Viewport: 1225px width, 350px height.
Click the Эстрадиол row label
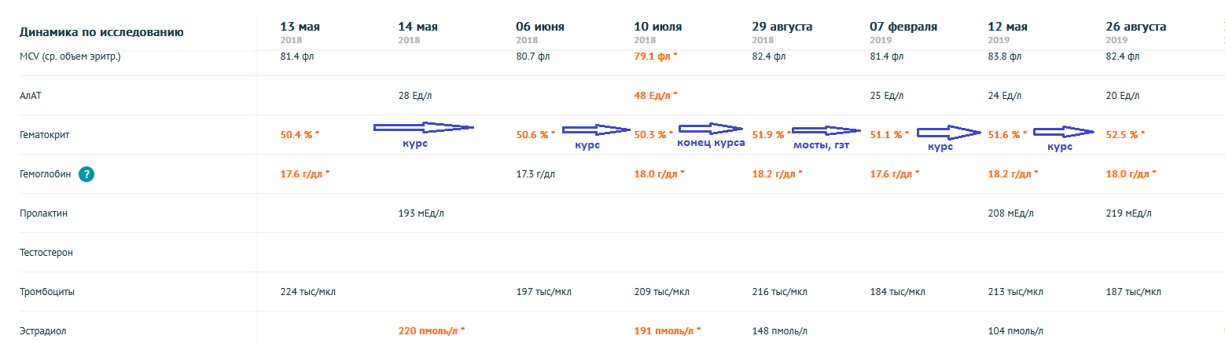42,331
